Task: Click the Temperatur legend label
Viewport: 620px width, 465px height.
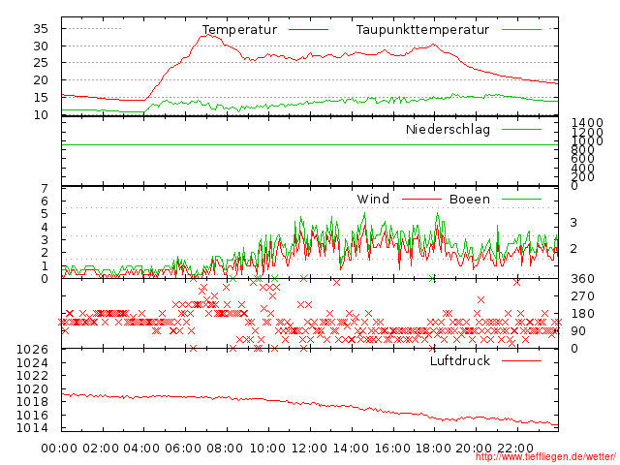Action: [239, 30]
